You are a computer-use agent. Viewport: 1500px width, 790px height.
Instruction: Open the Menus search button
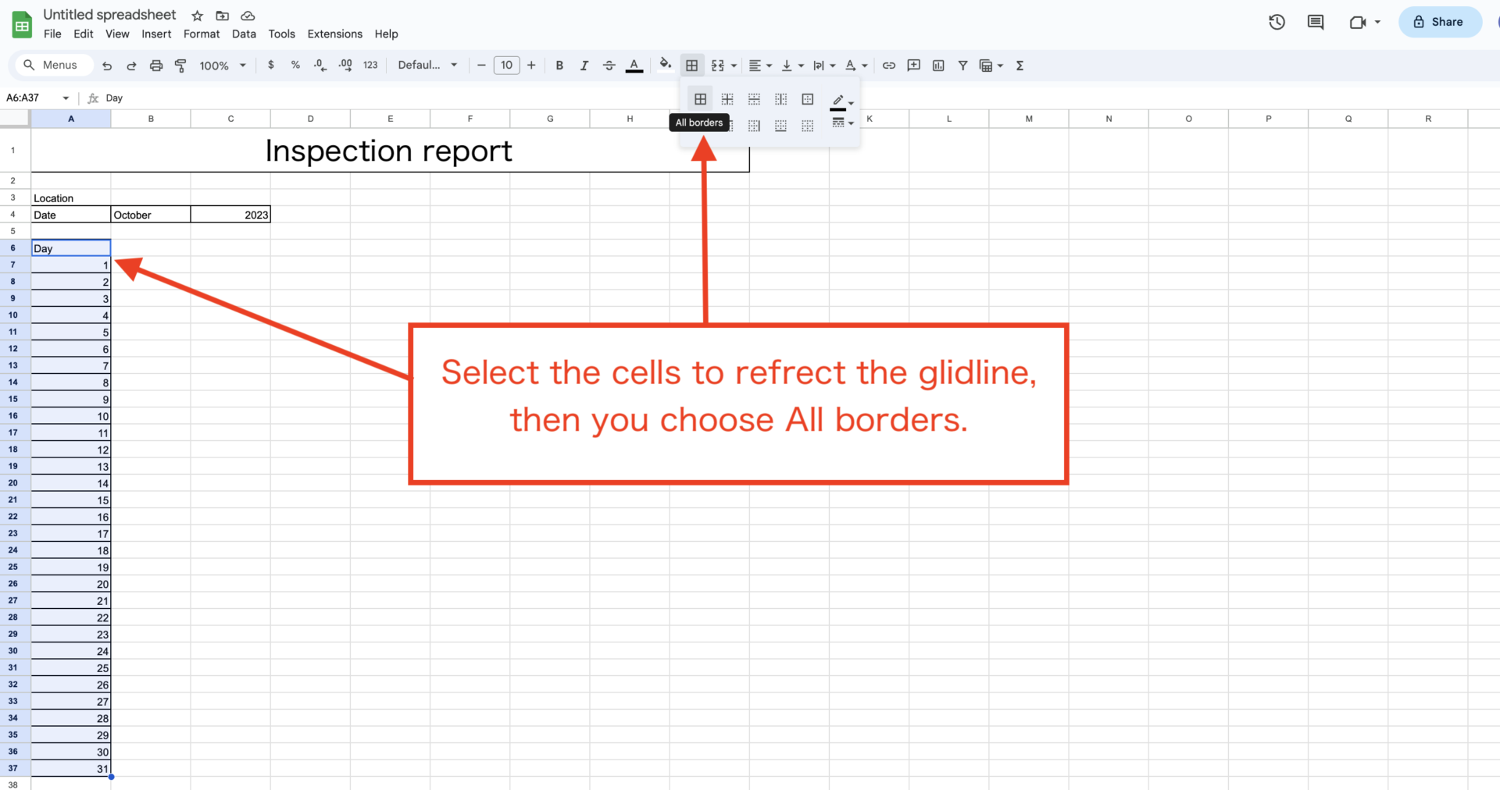52,65
